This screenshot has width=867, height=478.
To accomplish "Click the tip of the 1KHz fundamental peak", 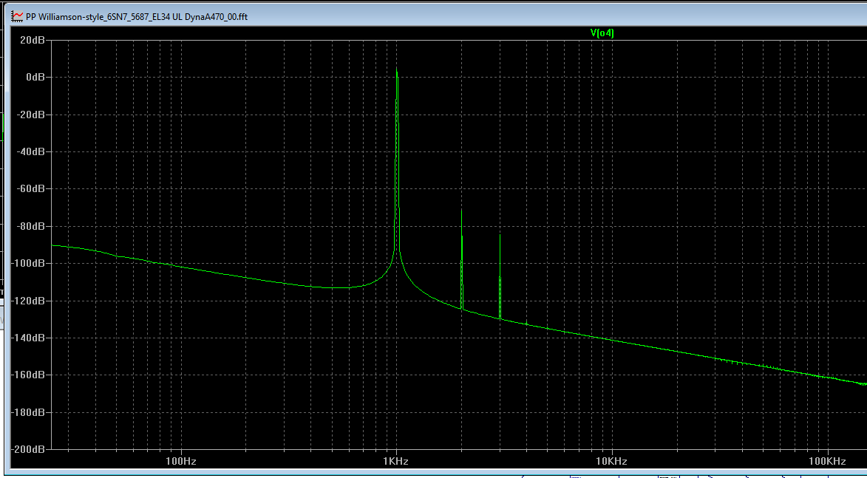I will 397,69.
